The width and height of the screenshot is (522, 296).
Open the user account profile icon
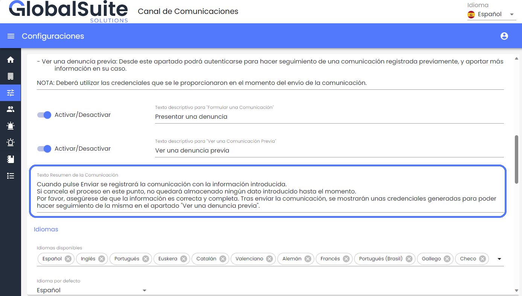pos(504,36)
